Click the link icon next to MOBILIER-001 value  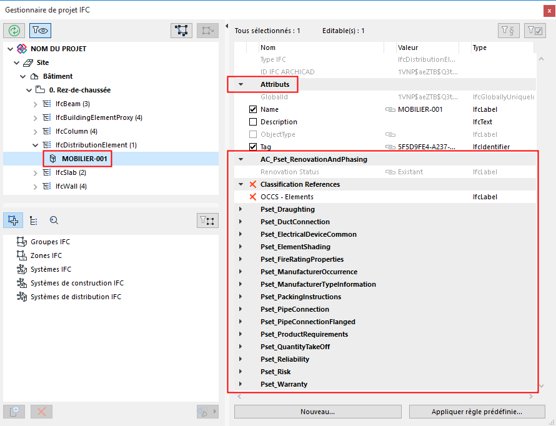coord(390,109)
